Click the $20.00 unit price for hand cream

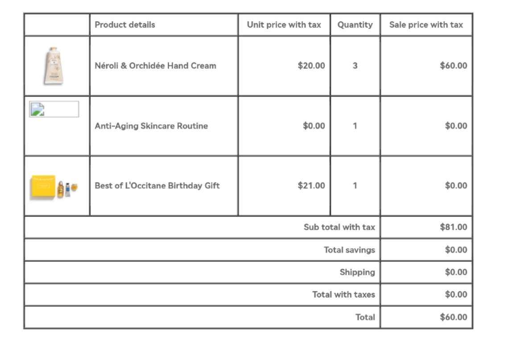(311, 66)
